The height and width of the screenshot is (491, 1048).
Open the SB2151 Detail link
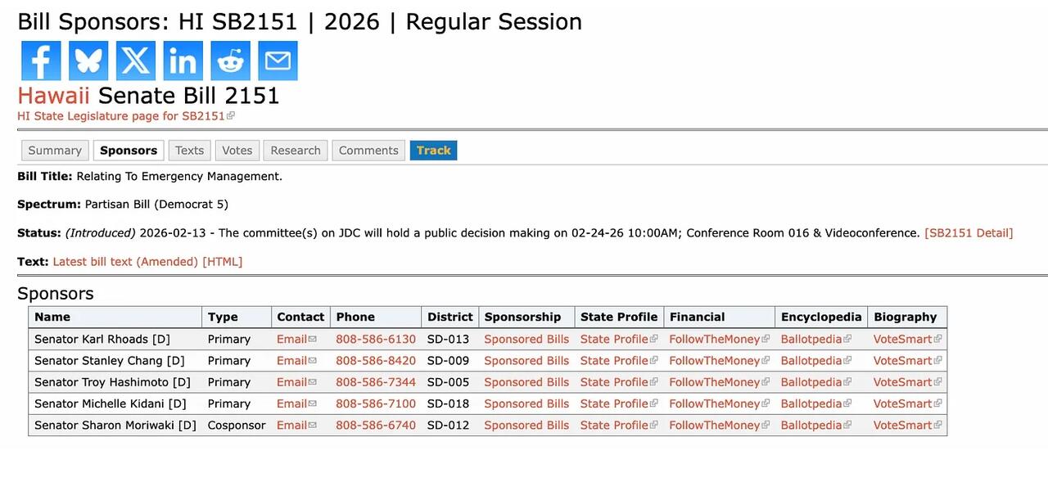969,233
